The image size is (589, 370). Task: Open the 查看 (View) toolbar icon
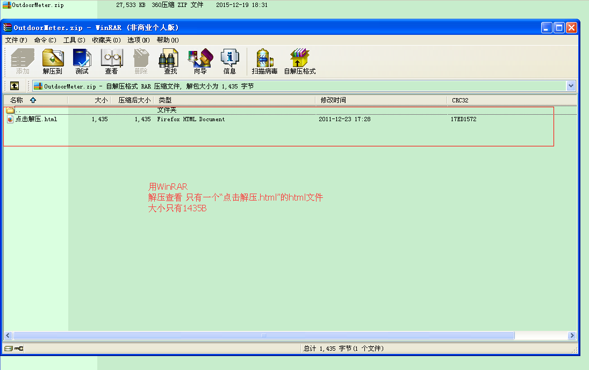tap(112, 62)
